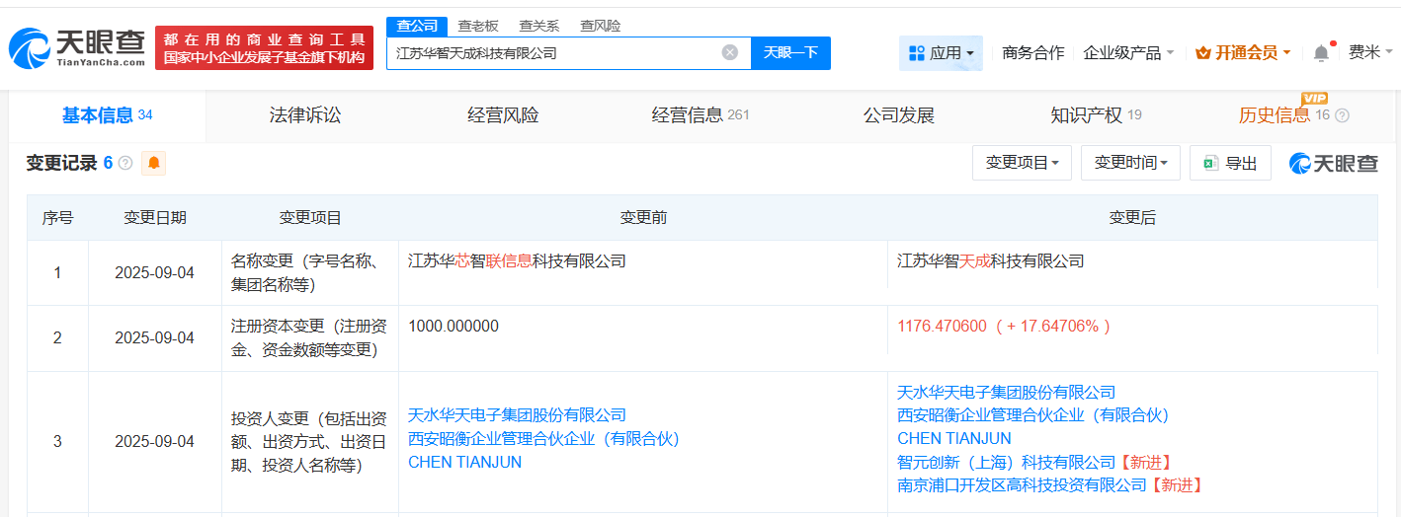1401x517 pixels.
Task: Click the Excel 导出 export button
Action: tap(1230, 163)
